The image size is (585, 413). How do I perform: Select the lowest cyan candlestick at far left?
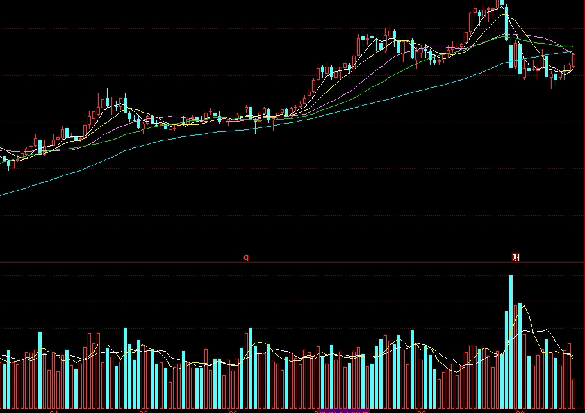[9, 164]
